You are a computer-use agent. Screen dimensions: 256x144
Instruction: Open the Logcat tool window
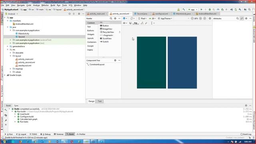(x=21, y=134)
